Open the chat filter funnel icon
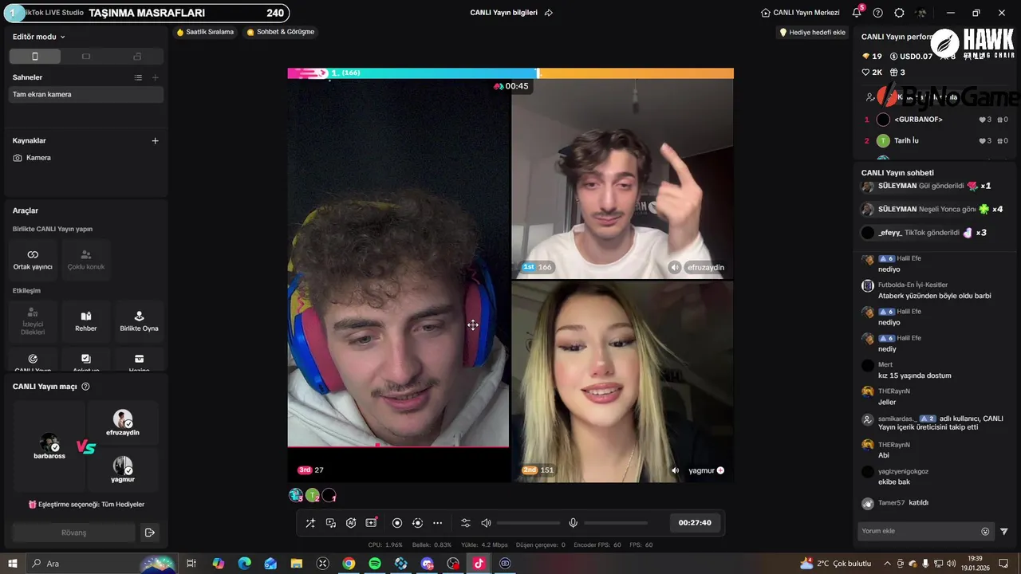 (x=1004, y=532)
